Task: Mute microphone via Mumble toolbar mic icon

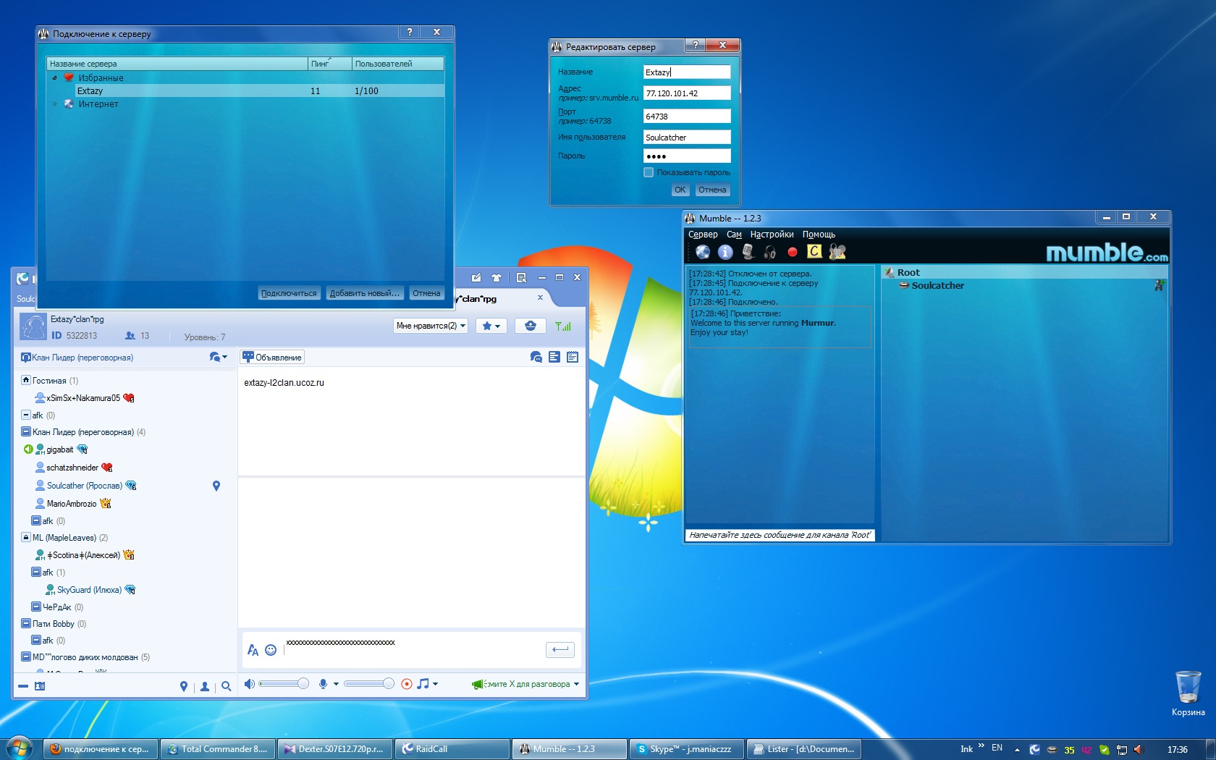Action: point(748,251)
